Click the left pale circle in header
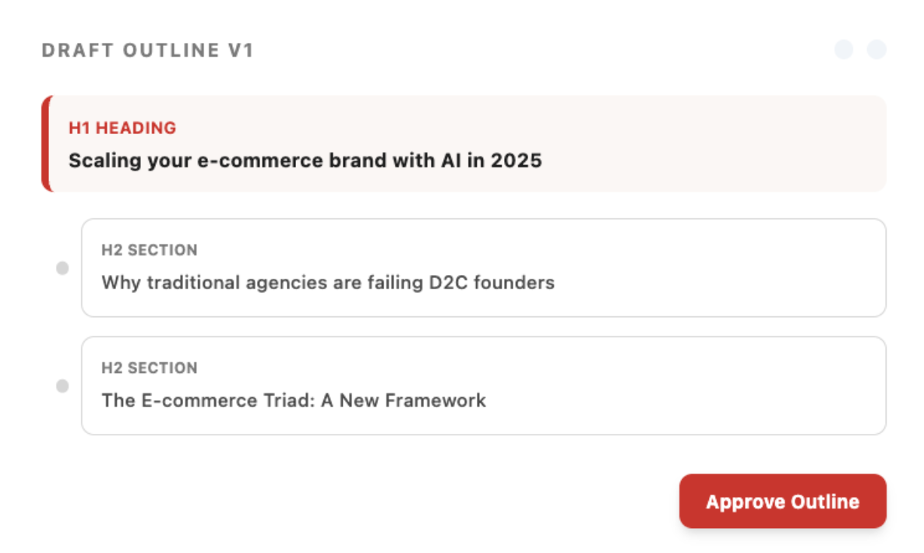 [844, 50]
